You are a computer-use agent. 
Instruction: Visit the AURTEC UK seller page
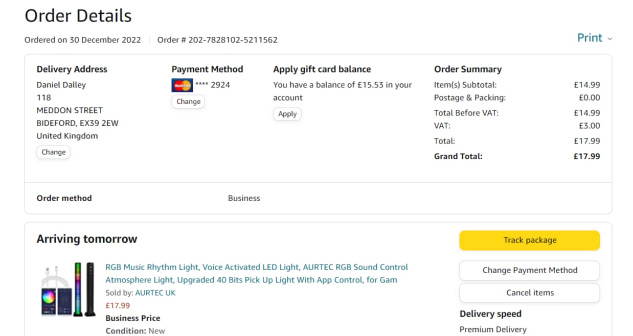(x=155, y=293)
